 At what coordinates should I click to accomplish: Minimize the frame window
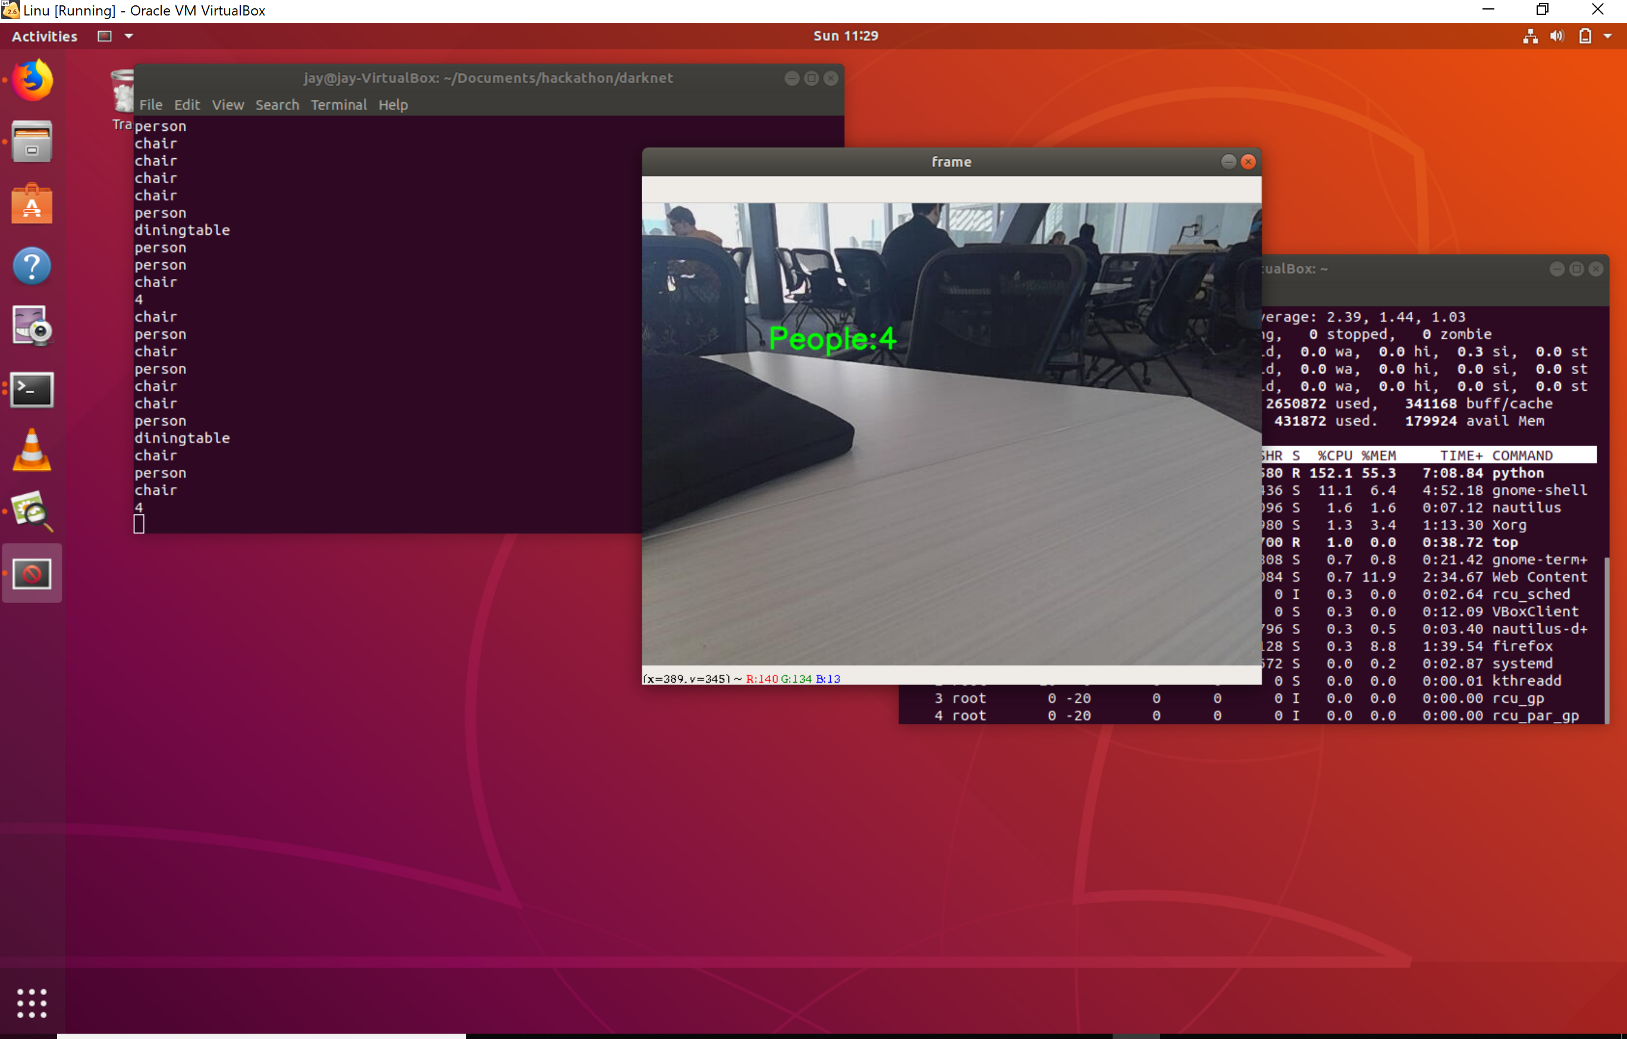click(1229, 161)
